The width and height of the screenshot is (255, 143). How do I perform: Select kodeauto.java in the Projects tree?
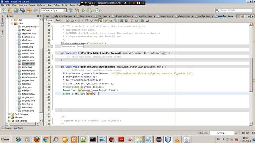[29, 71]
